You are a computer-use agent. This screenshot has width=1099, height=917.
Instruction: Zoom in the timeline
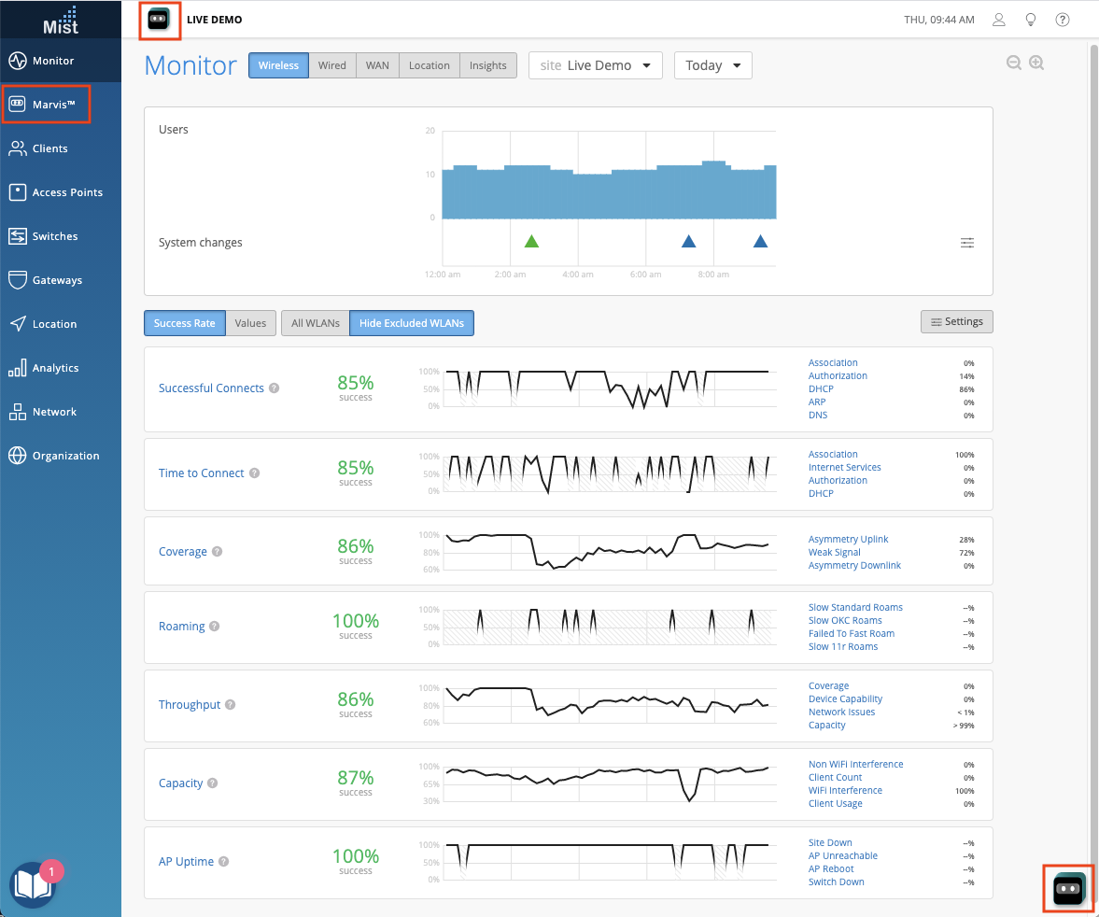click(1036, 63)
